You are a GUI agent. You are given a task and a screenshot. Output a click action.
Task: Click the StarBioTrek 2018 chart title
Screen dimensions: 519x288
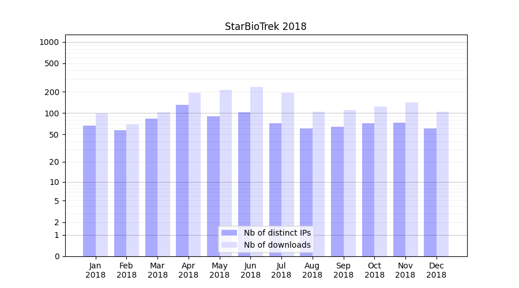(x=265, y=26)
